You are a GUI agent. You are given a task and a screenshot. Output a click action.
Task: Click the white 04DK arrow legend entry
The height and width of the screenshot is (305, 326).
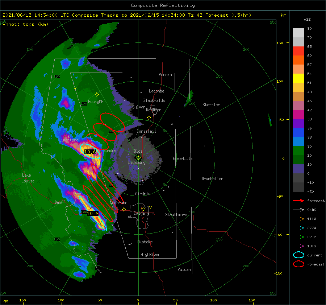(x=298, y=210)
